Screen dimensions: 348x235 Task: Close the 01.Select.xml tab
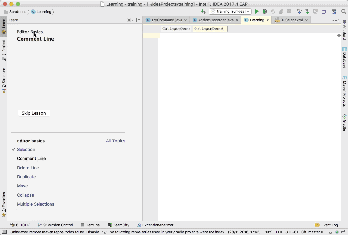pyautogui.click(x=306, y=20)
